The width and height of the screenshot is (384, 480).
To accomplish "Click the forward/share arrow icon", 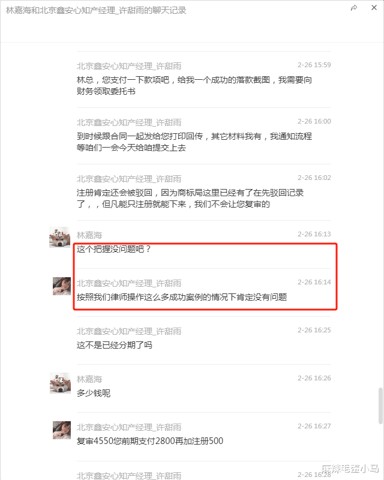I will point(354,8).
